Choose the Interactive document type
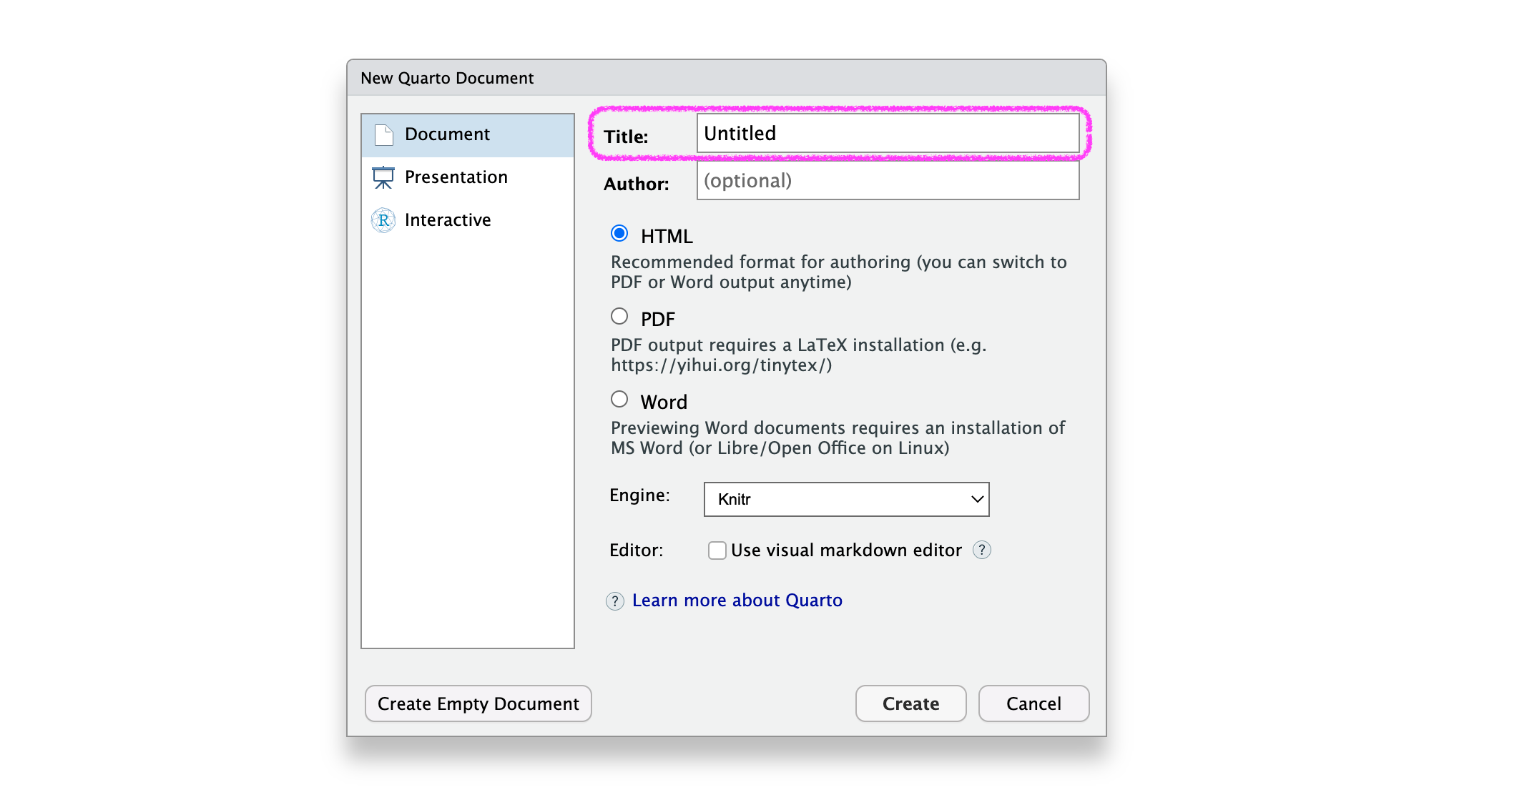This screenshot has height=795, width=1532. (x=448, y=220)
